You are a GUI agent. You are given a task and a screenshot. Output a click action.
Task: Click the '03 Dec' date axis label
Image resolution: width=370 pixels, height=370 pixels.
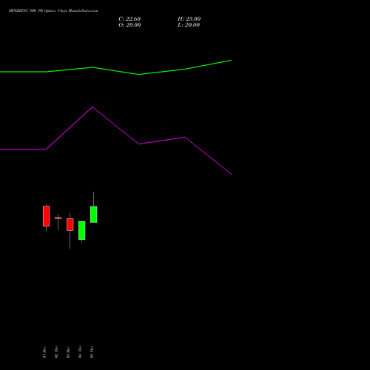(x=68, y=352)
